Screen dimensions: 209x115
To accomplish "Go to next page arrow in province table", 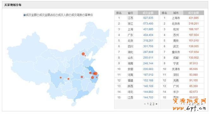I will pos(157,104).
